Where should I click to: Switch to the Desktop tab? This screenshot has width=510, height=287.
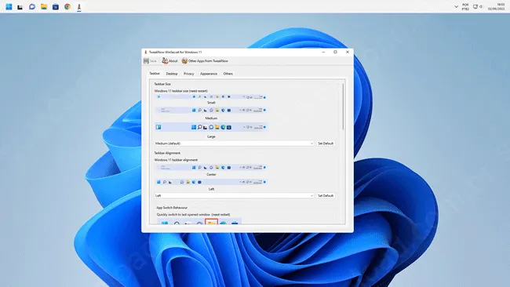click(172, 74)
